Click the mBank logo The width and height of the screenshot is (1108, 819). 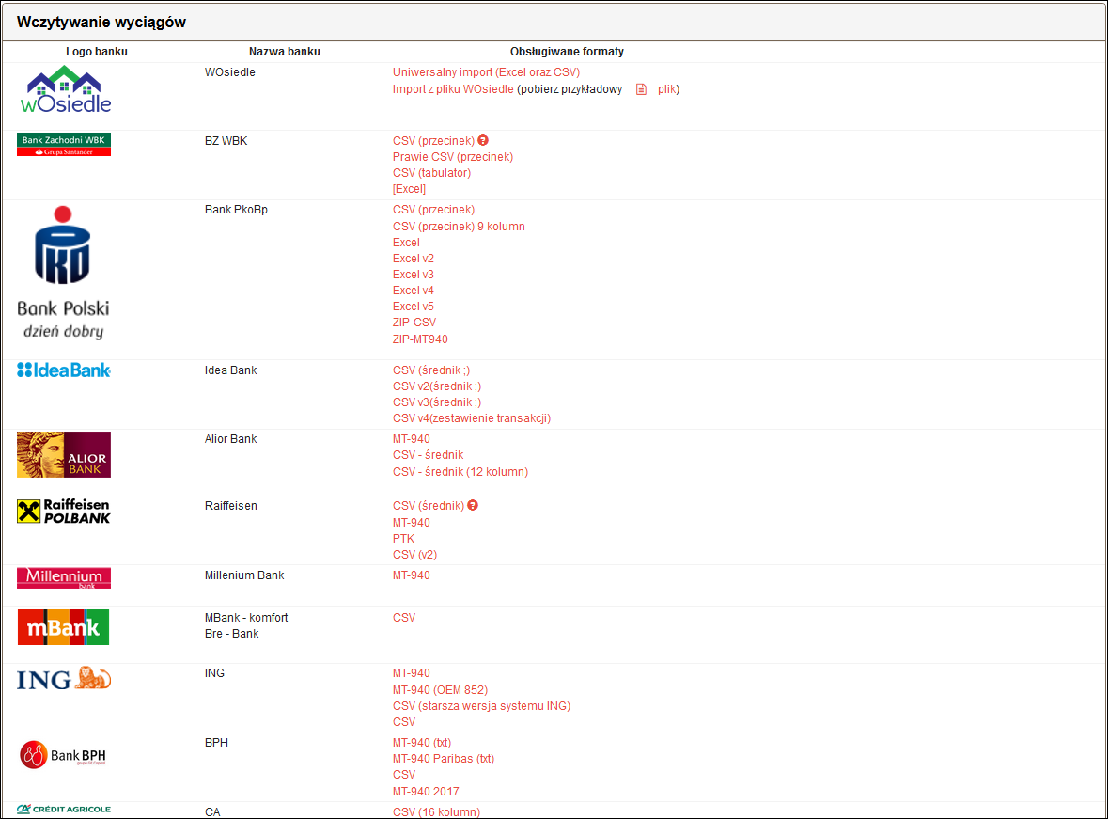(x=64, y=627)
